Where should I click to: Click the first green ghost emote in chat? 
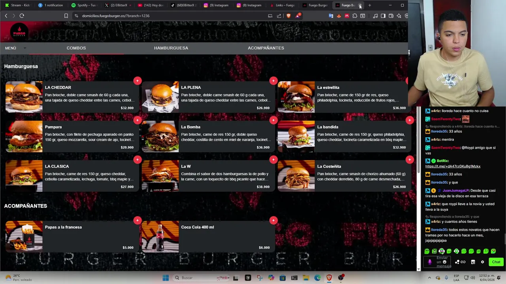(427, 251)
